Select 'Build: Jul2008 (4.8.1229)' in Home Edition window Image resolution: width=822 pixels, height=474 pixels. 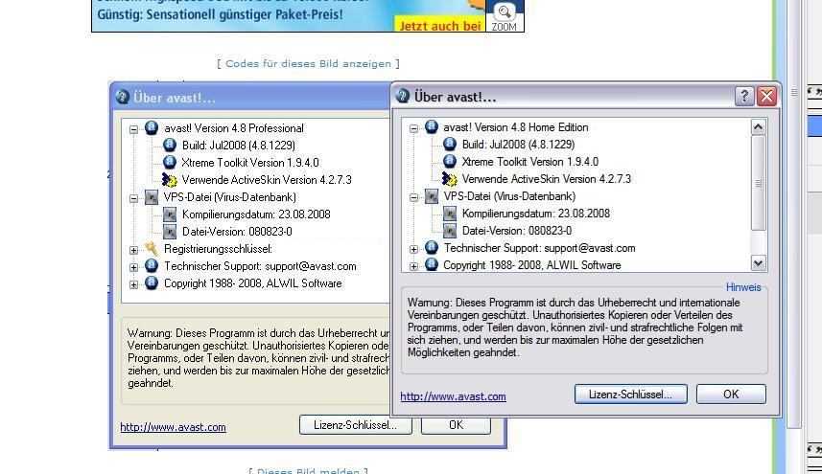pos(519,144)
